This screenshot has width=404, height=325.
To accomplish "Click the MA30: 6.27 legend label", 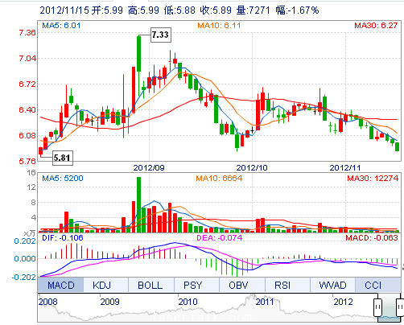I will pos(376,26).
